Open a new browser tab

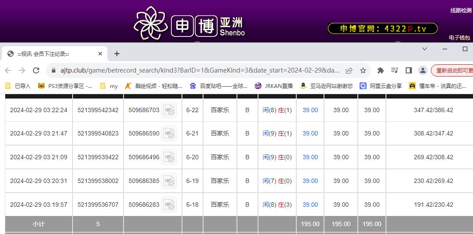coord(117,54)
